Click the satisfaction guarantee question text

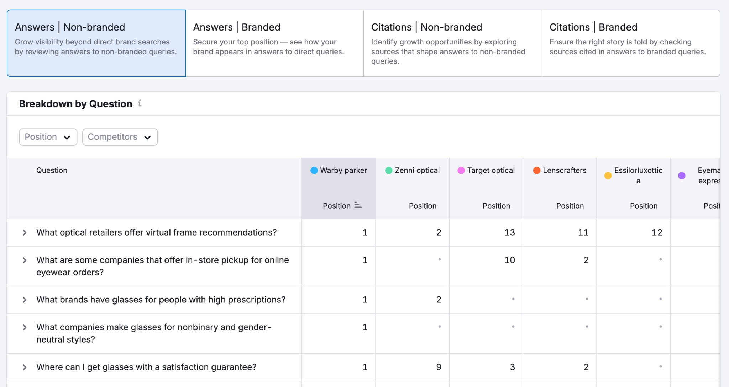point(146,367)
